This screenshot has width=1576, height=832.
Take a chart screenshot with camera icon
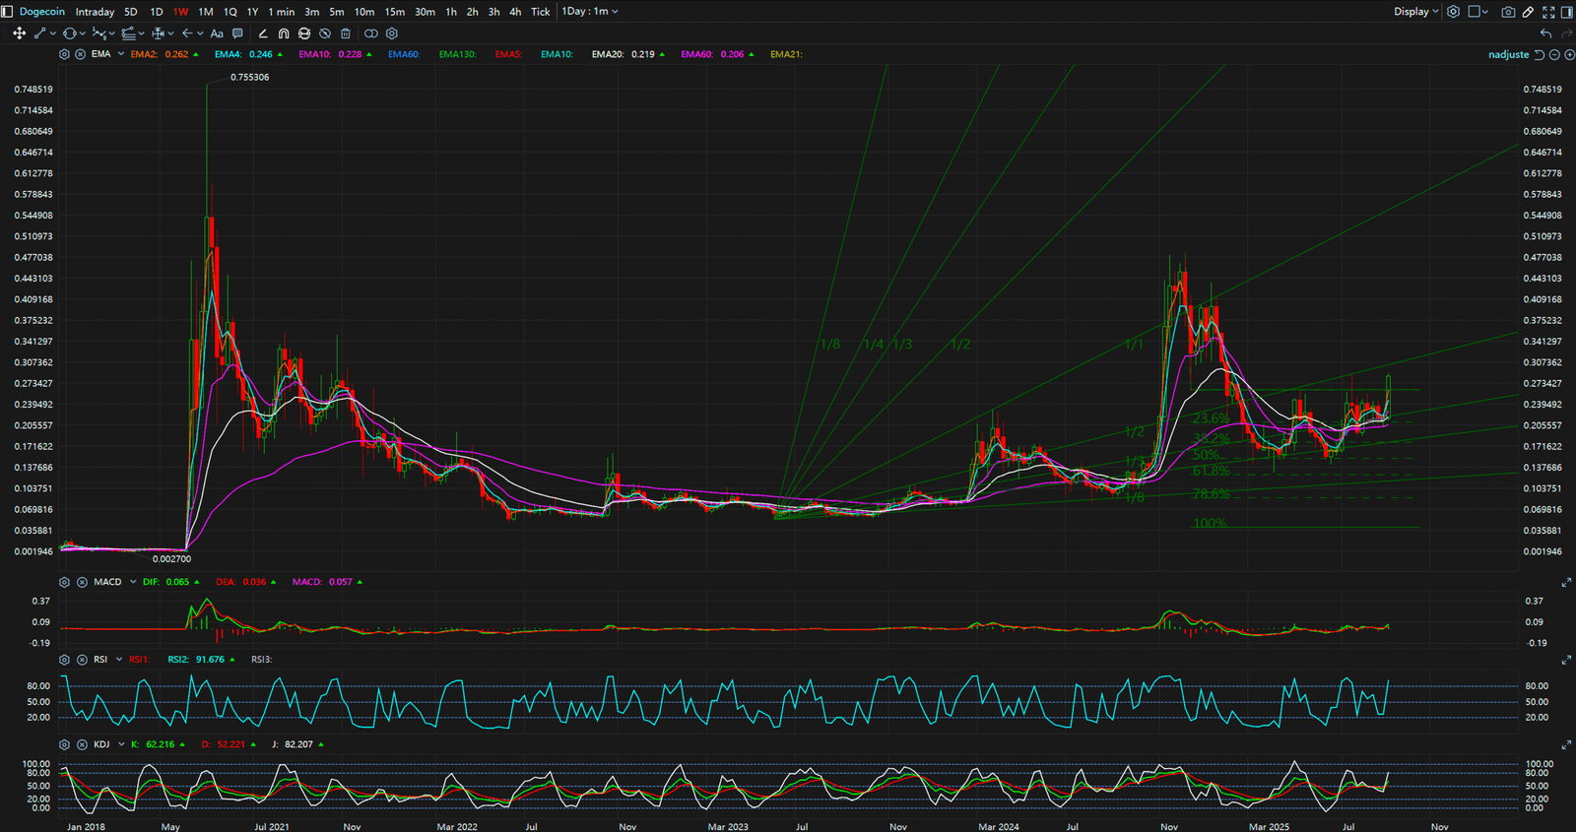click(x=1508, y=12)
